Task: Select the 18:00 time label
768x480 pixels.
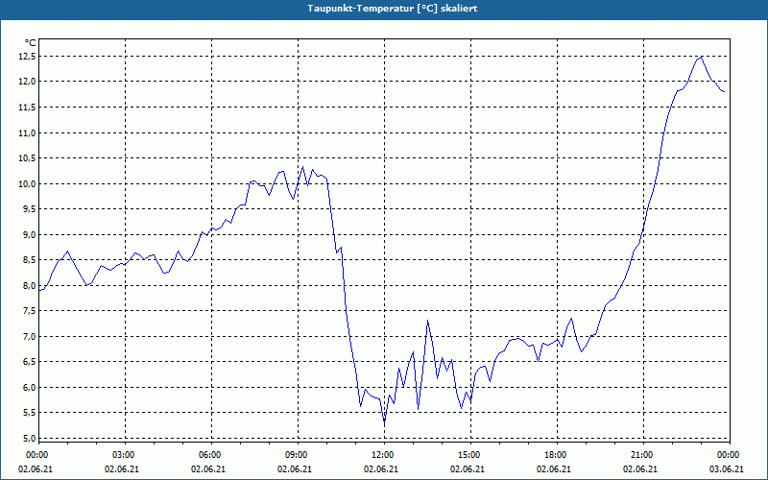Action: [557, 455]
